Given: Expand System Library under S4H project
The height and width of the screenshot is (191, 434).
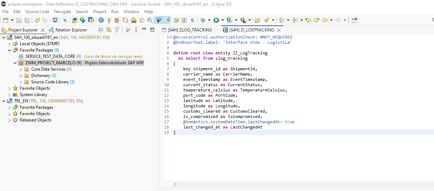Looking at the screenshot, I should [10, 95].
